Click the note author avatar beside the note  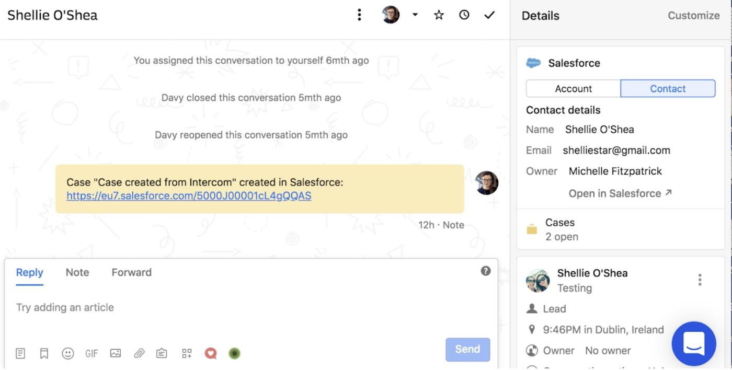pos(486,183)
